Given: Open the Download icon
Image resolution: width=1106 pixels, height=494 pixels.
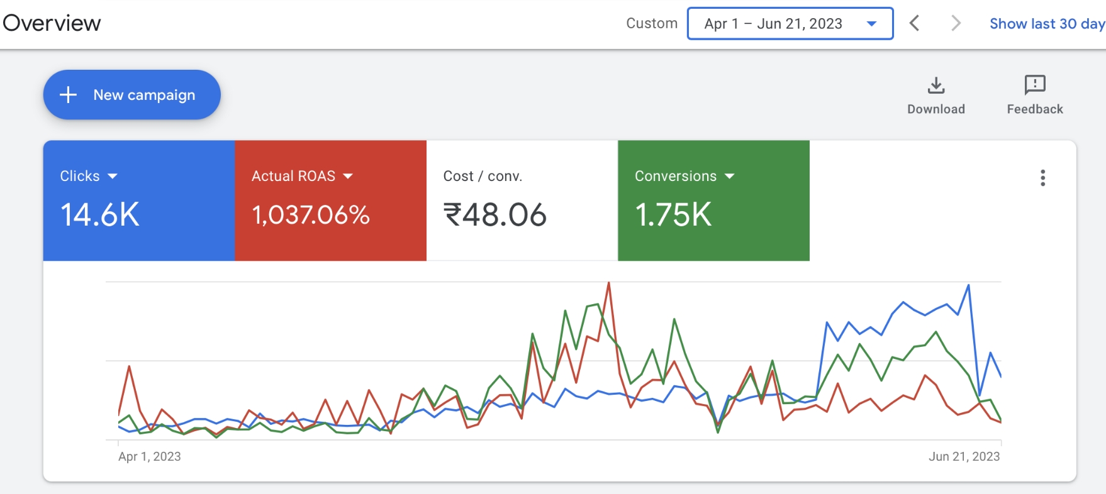Looking at the screenshot, I should coord(936,85).
